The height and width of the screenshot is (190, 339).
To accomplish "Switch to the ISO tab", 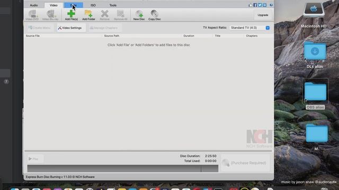I will point(93,5).
